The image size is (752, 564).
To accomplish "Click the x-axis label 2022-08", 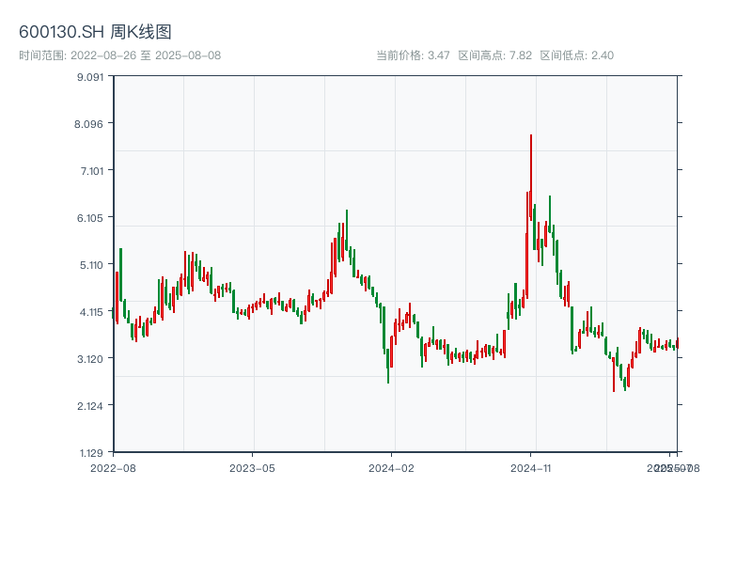I will point(113,468).
